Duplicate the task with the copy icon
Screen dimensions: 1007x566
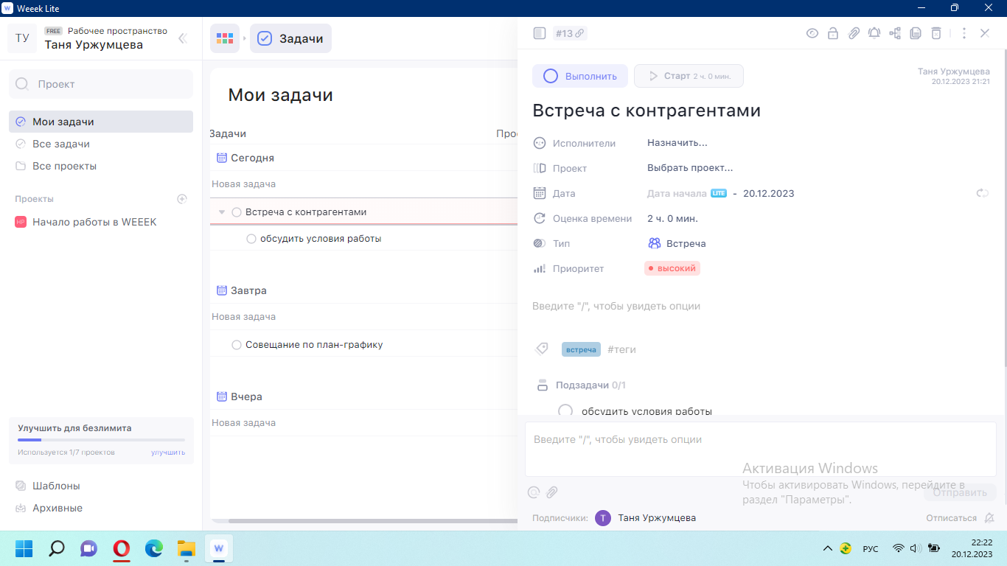pos(916,33)
